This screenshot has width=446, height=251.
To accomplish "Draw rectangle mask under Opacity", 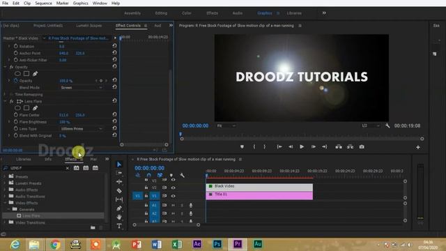I will 26,74.
